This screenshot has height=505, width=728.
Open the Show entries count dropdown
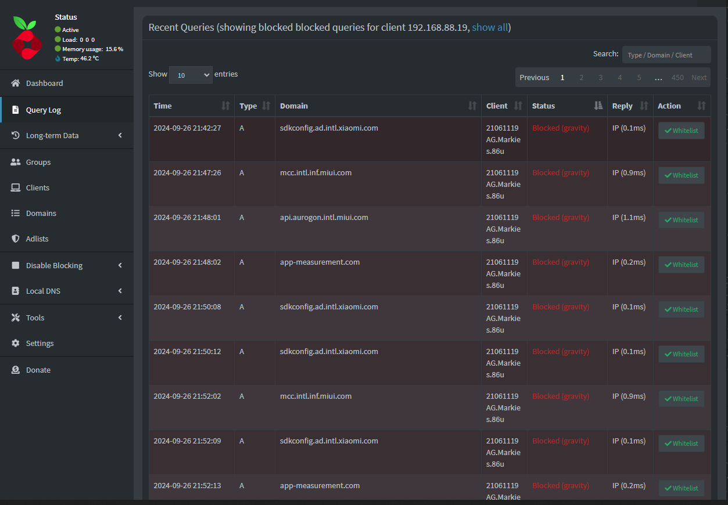click(x=191, y=75)
